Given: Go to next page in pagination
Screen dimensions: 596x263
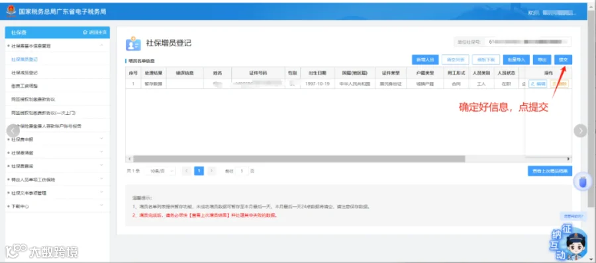Looking at the screenshot, I should click(212, 171).
